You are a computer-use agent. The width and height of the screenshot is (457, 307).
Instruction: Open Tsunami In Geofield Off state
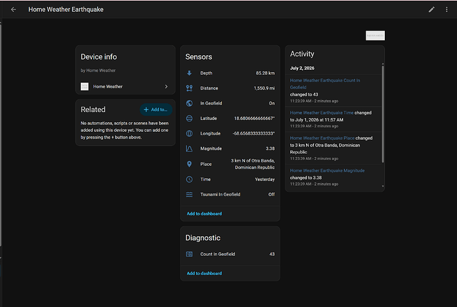(272, 194)
